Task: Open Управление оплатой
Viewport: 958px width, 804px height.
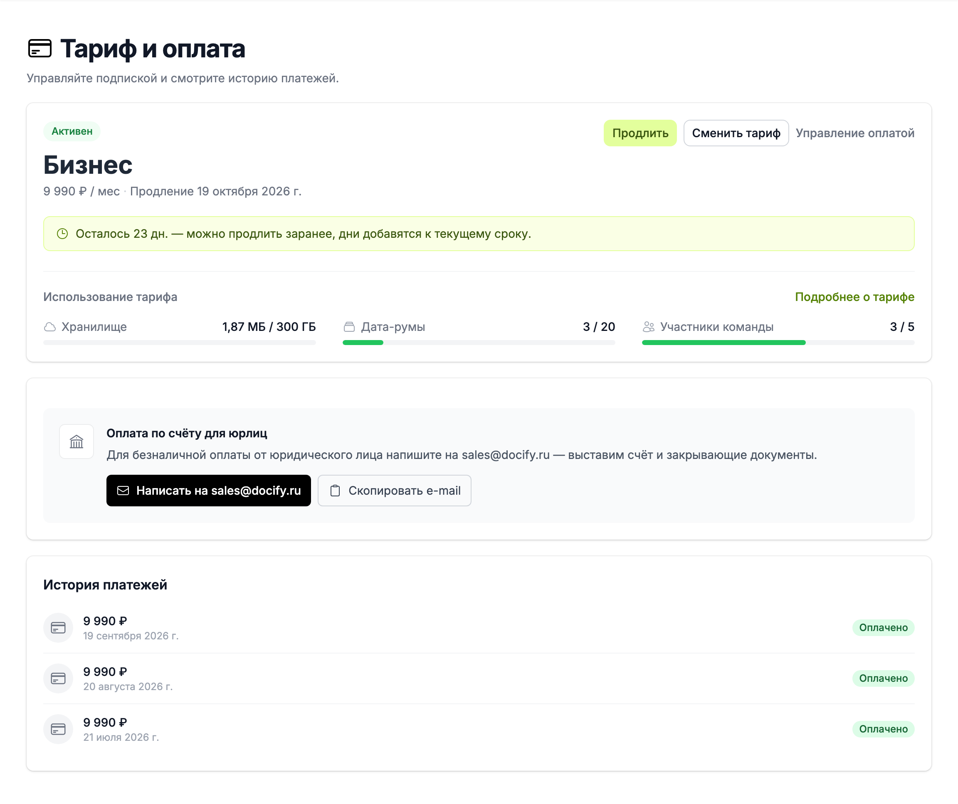Action: (x=855, y=133)
